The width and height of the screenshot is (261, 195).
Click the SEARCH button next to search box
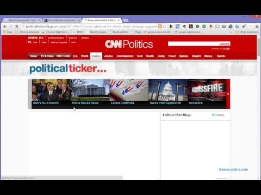[x=225, y=44]
